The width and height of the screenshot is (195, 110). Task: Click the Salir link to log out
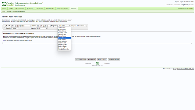(193, 2)
